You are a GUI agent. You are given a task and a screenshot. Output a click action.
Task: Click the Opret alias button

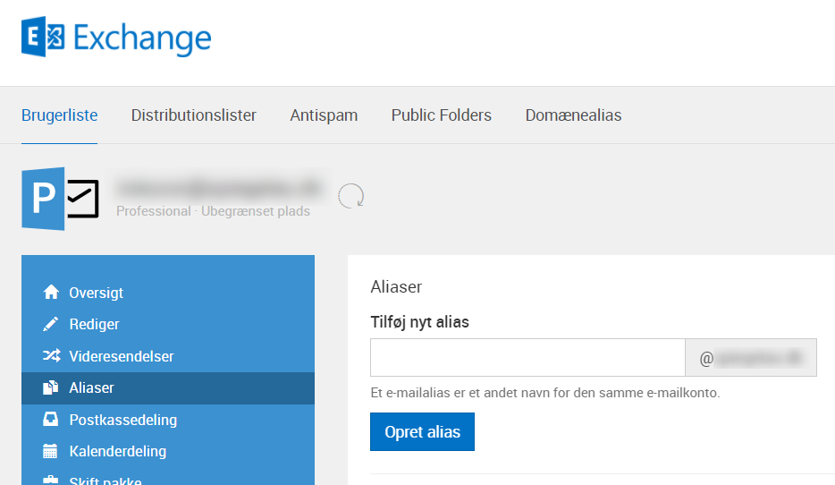pos(422,431)
